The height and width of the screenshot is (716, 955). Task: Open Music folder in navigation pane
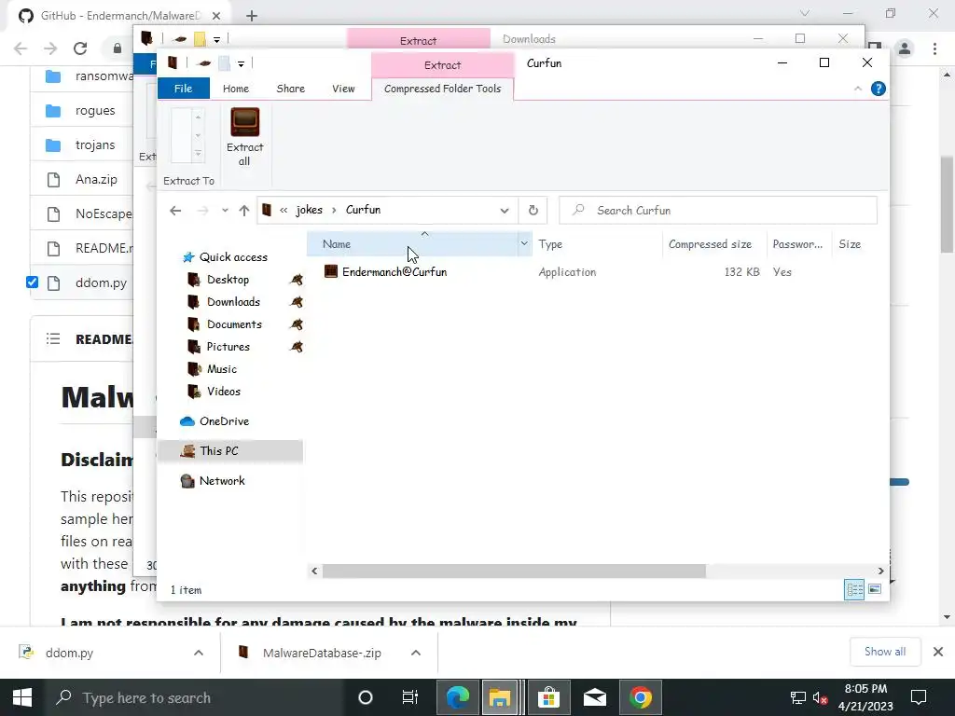click(222, 369)
